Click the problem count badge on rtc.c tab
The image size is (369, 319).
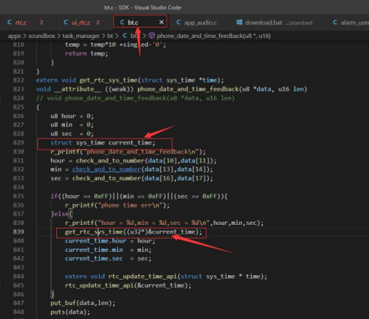coord(42,23)
